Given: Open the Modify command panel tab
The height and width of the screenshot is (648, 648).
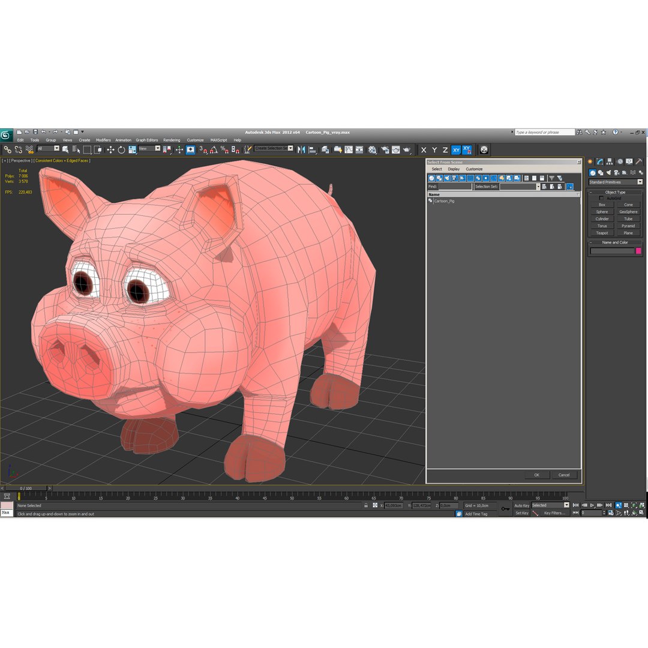Looking at the screenshot, I should coord(600,161).
